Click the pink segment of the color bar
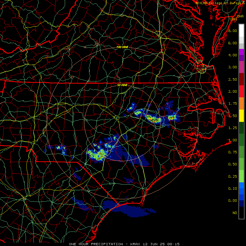The image size is (246, 246). [x=241, y=67]
